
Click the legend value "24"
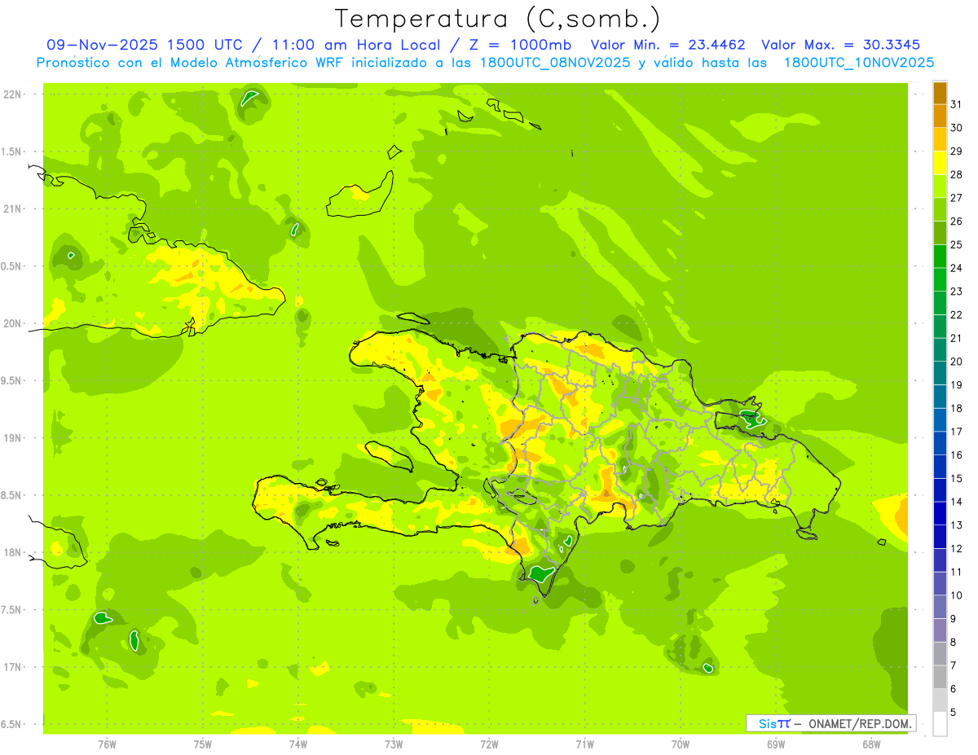956,268
